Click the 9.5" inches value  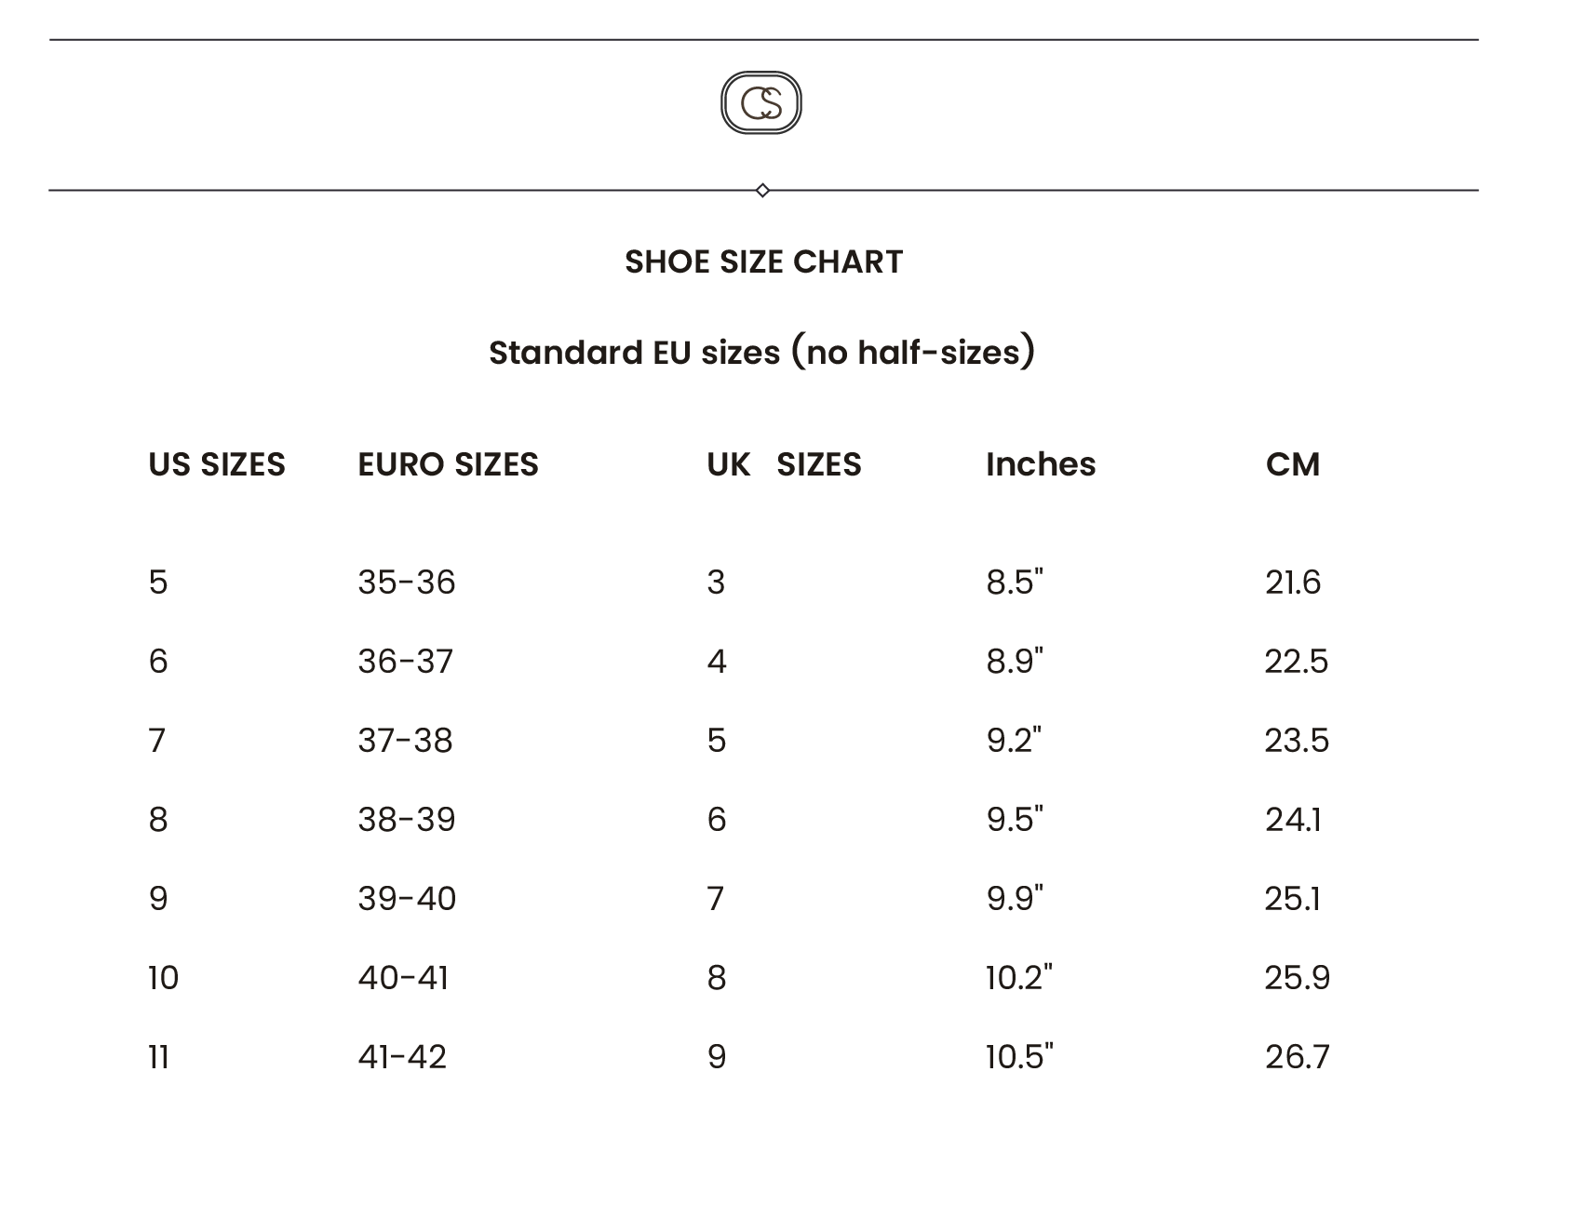pyautogui.click(x=1015, y=820)
